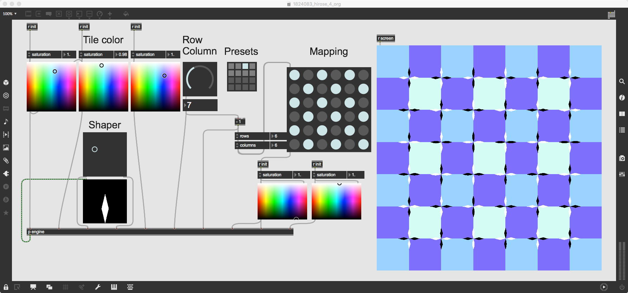628x293 pixels.
Task: Open the rows attribute menu
Action: click(x=252, y=136)
